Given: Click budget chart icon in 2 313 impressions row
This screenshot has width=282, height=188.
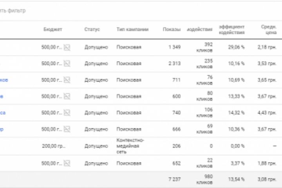Looking at the screenshot, I should pyautogui.click(x=67, y=64).
